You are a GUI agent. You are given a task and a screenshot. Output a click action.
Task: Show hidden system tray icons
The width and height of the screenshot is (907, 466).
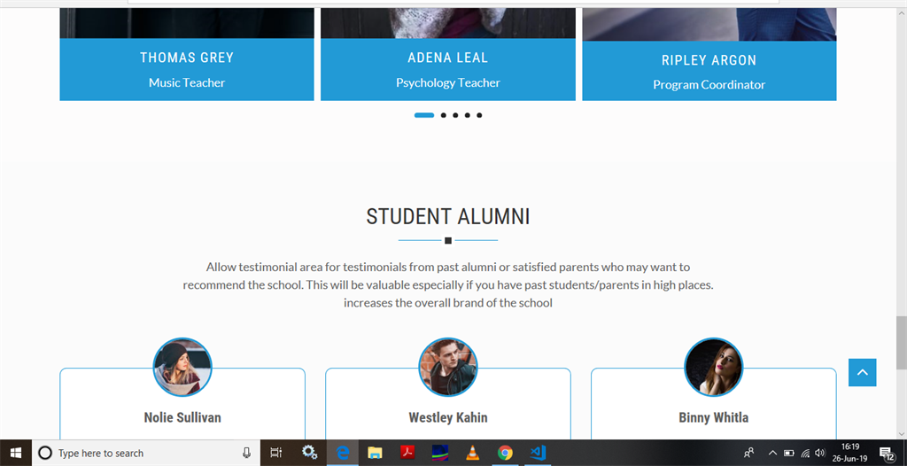(772, 453)
